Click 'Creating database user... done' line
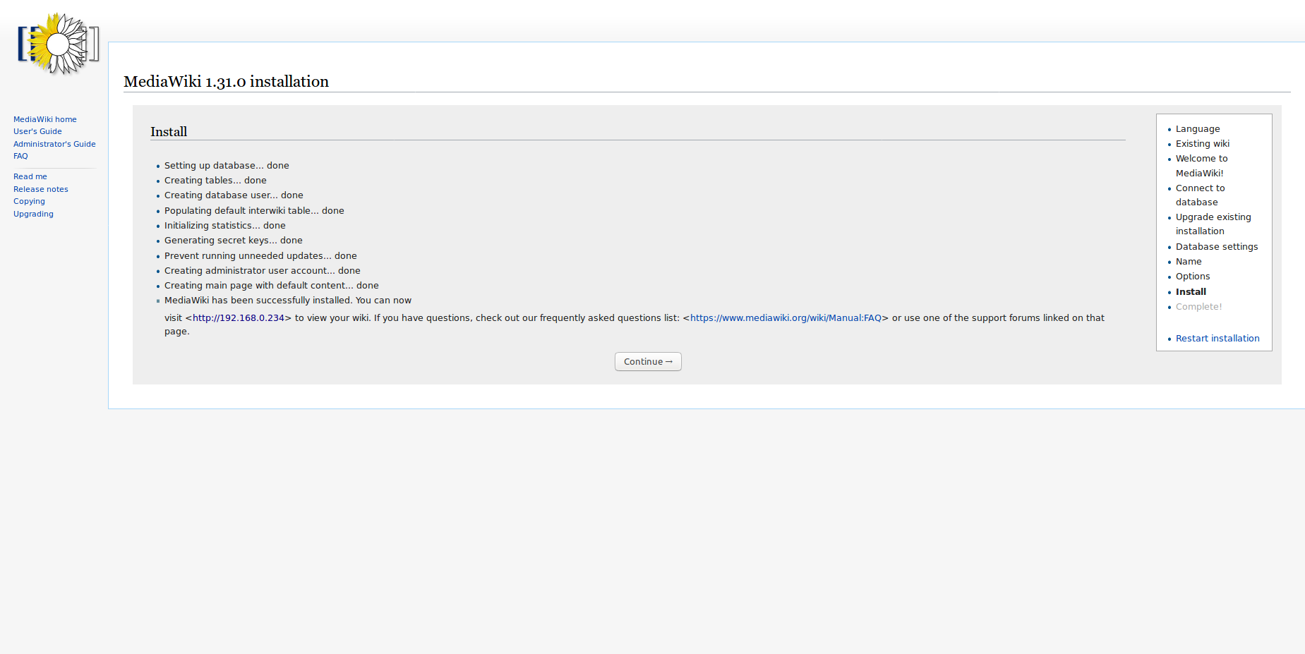This screenshot has width=1305, height=654. (234, 195)
